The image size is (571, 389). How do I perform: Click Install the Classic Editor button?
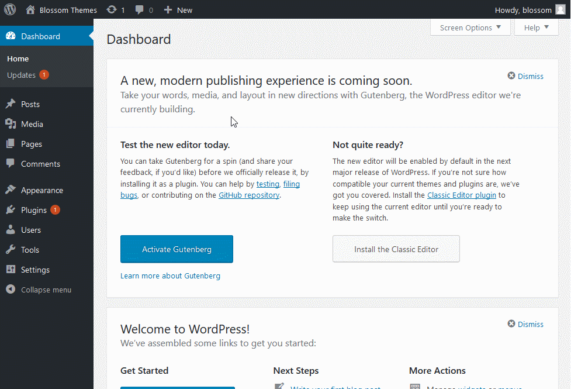pyautogui.click(x=396, y=249)
